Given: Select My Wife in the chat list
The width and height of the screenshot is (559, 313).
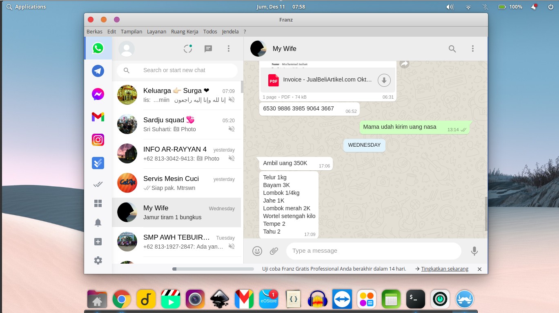Looking at the screenshot, I should [x=176, y=213].
